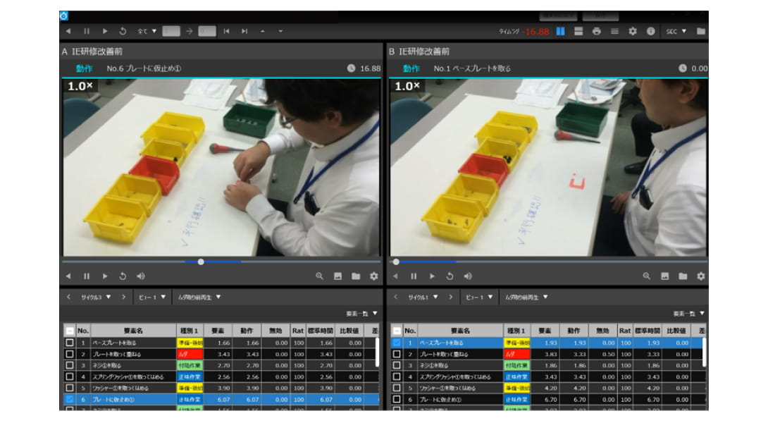The height and width of the screenshot is (423, 768).
Task: Click snapshot image icon under video B
Action: (664, 276)
